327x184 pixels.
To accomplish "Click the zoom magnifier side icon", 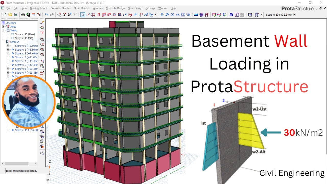I will tap(42, 39).
